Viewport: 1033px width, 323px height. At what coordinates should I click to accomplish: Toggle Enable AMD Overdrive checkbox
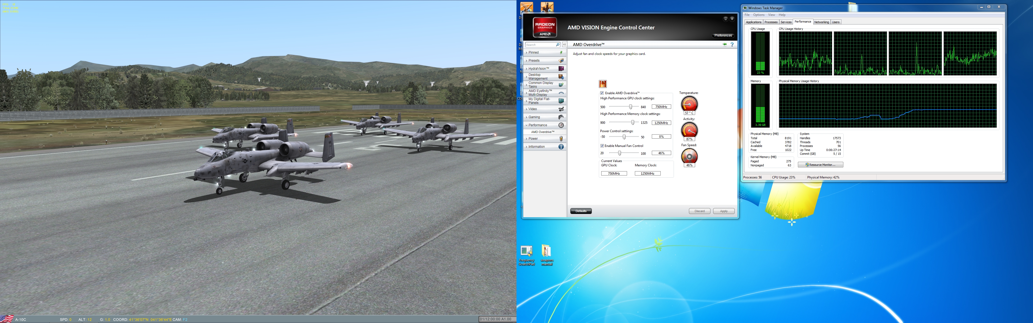tap(602, 93)
